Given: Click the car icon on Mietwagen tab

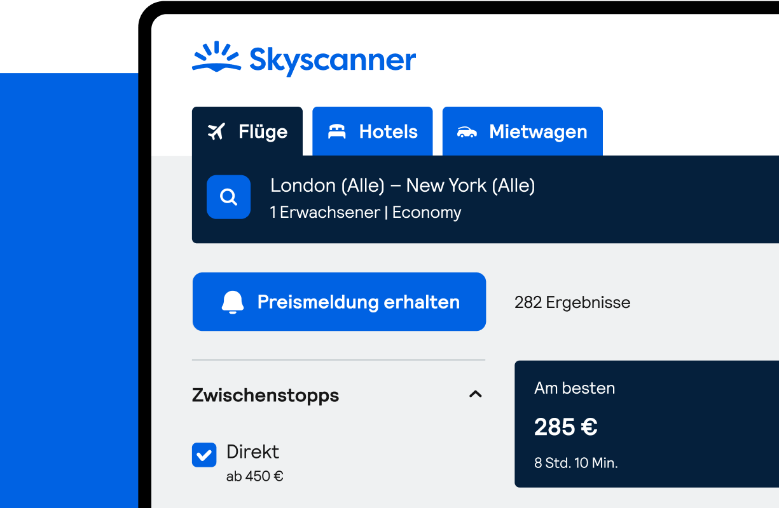Looking at the screenshot, I should 467,132.
